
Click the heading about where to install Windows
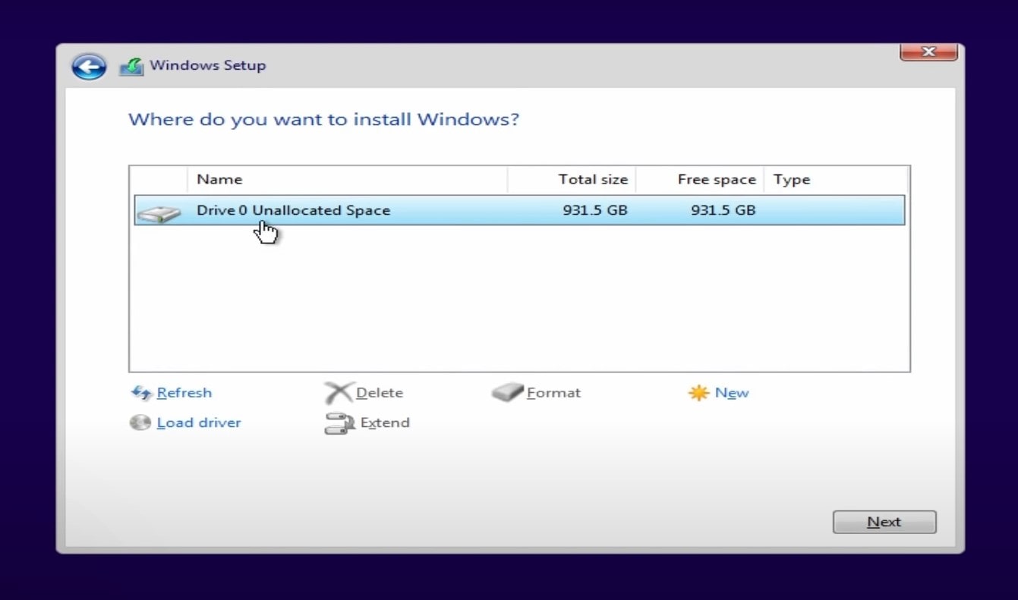[324, 120]
